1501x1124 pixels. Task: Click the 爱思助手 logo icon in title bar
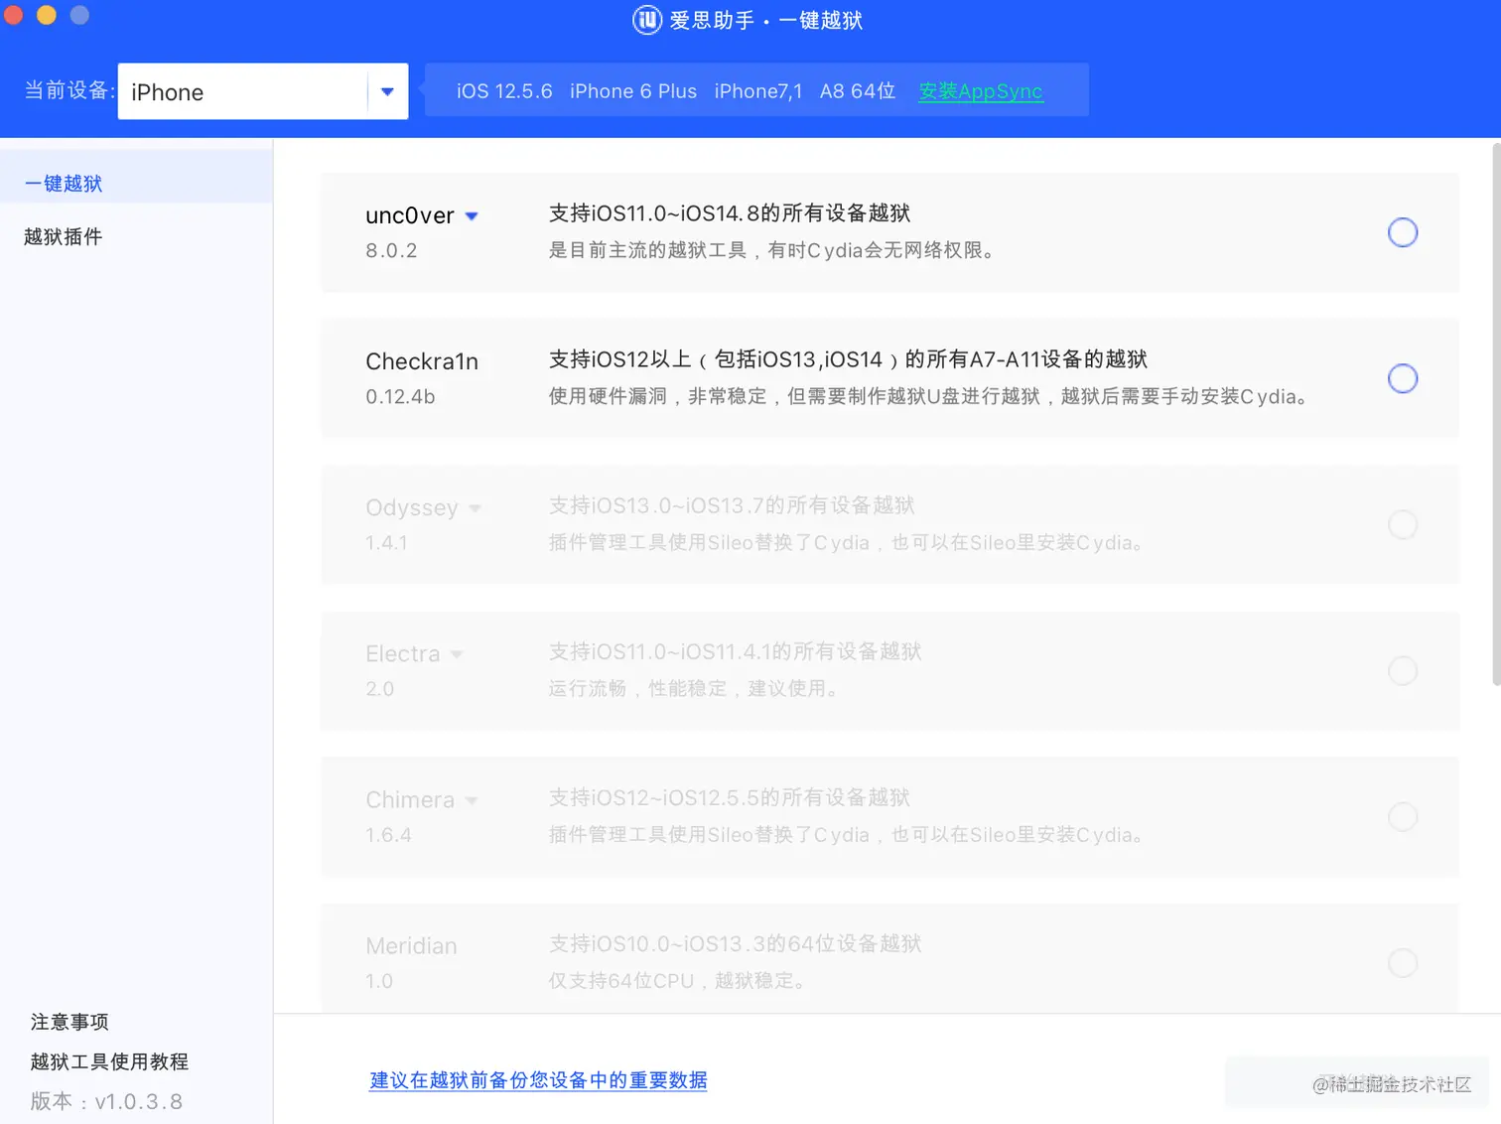point(647,20)
